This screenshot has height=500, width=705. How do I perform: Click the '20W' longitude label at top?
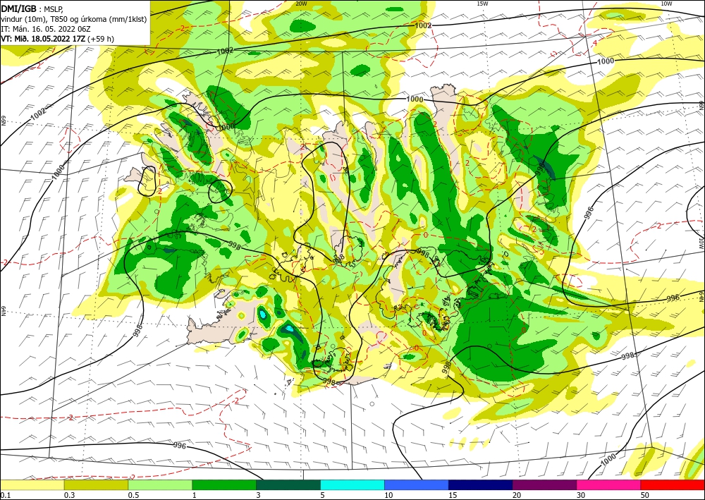302,4
